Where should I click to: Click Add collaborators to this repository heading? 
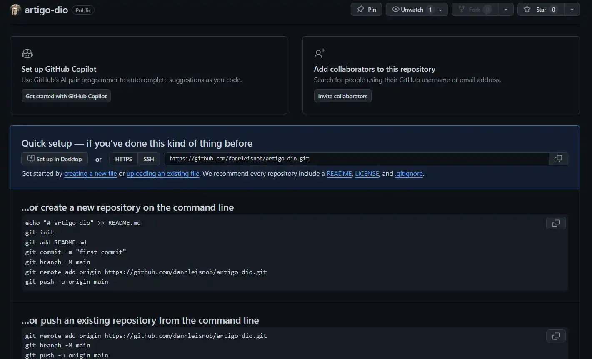(375, 69)
